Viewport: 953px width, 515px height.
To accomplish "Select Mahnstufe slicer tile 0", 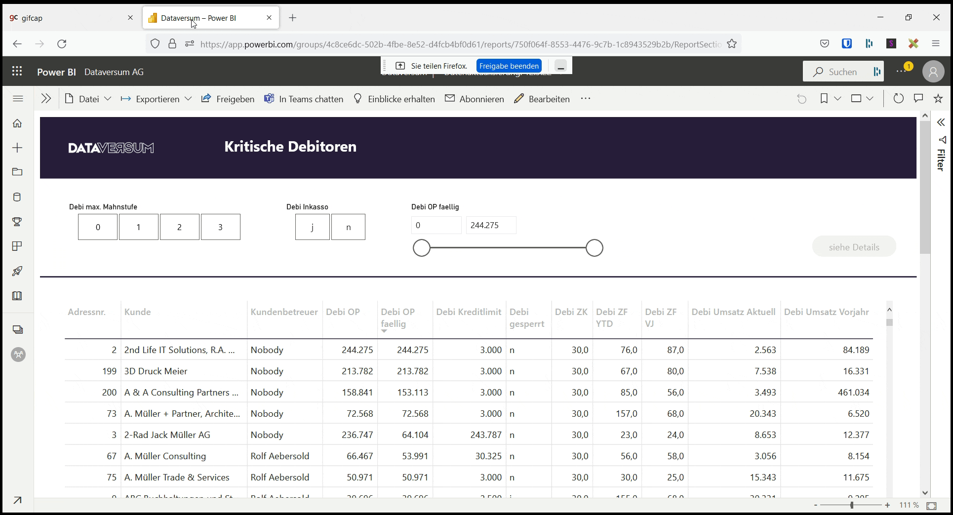I will click(x=98, y=227).
